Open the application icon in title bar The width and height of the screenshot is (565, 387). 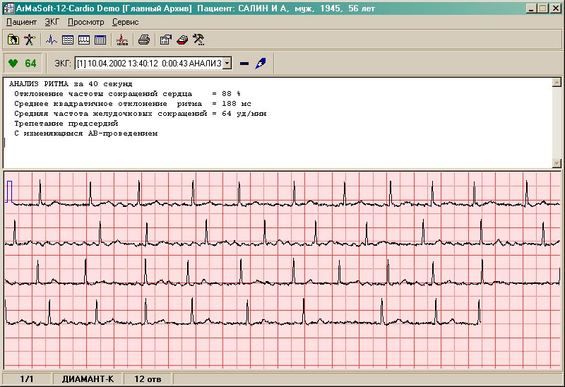[8, 8]
